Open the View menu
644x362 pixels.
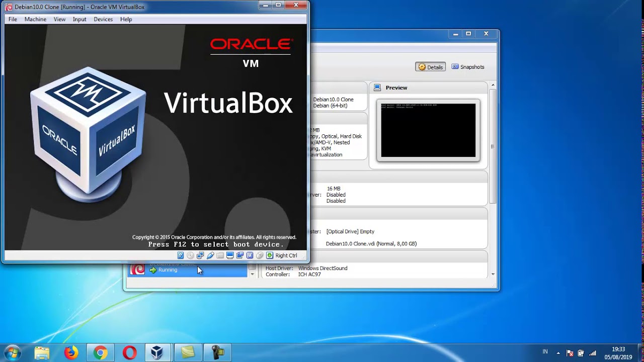(59, 19)
